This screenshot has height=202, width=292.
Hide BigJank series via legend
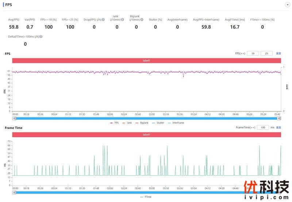(x=142, y=123)
